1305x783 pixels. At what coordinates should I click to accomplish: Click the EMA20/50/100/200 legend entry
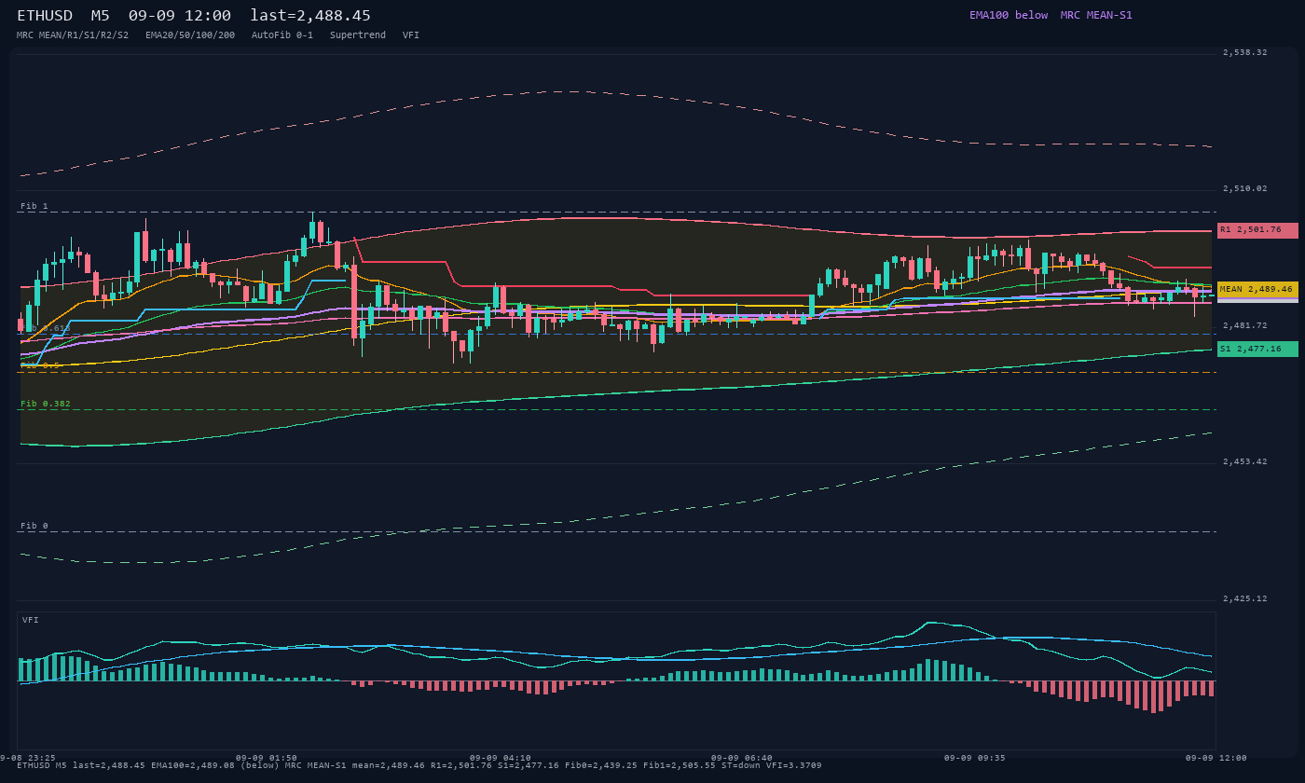(x=190, y=34)
